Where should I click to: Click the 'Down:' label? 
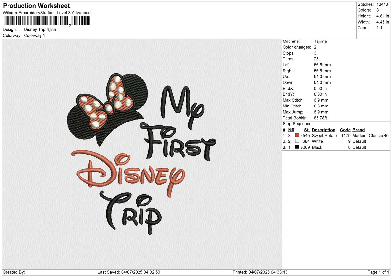click(x=289, y=82)
